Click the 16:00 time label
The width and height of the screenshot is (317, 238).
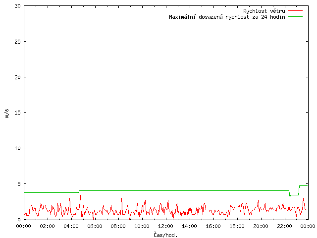click(x=213, y=226)
